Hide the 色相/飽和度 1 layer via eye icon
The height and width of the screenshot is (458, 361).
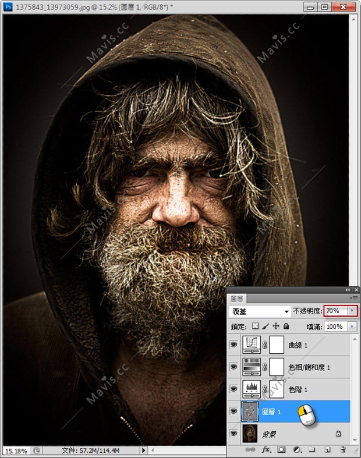pos(233,367)
